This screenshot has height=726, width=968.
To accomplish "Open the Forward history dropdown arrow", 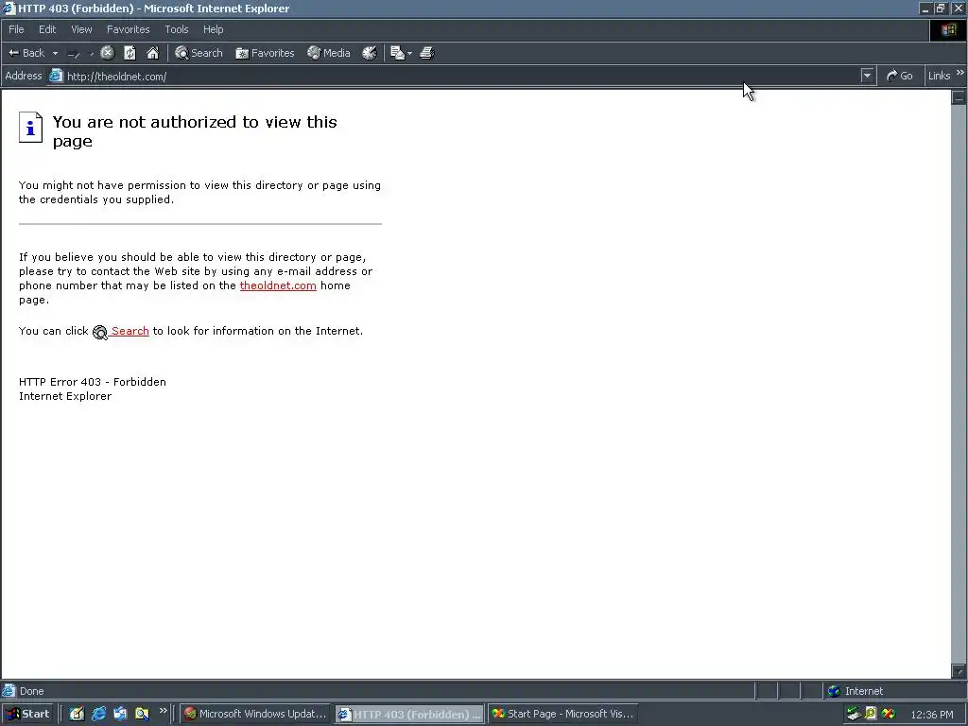I will tap(92, 54).
